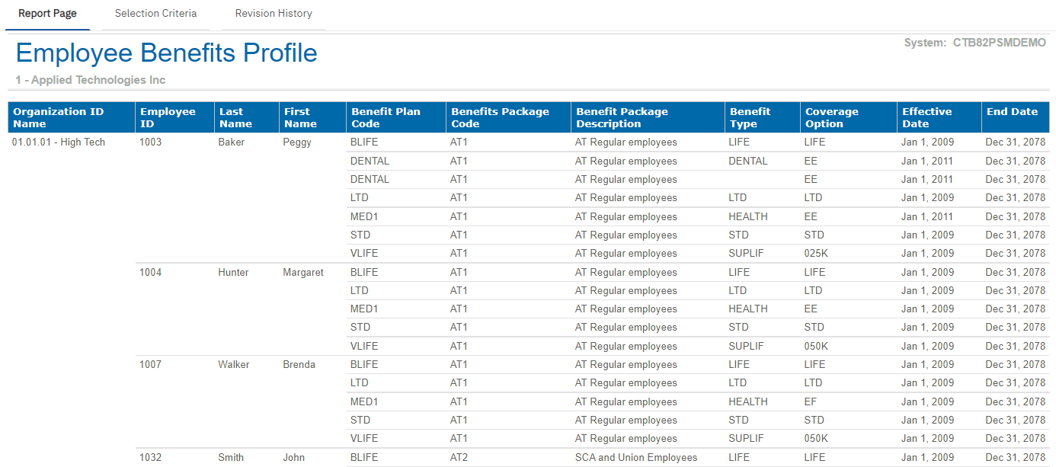Select the 01.01.01 - High Tech organization cell

[59, 142]
